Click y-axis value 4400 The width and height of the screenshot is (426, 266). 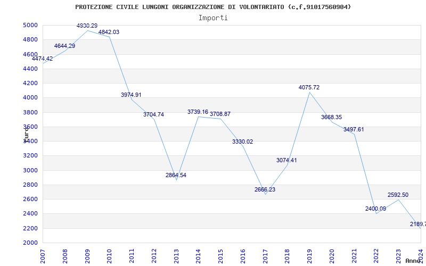click(x=30, y=69)
